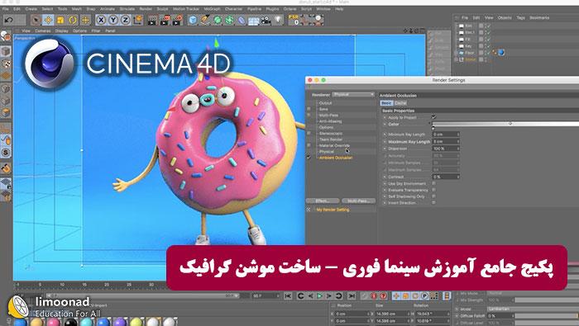
Task: Open the Renderer dropdown set to Physical
Action: coord(353,95)
